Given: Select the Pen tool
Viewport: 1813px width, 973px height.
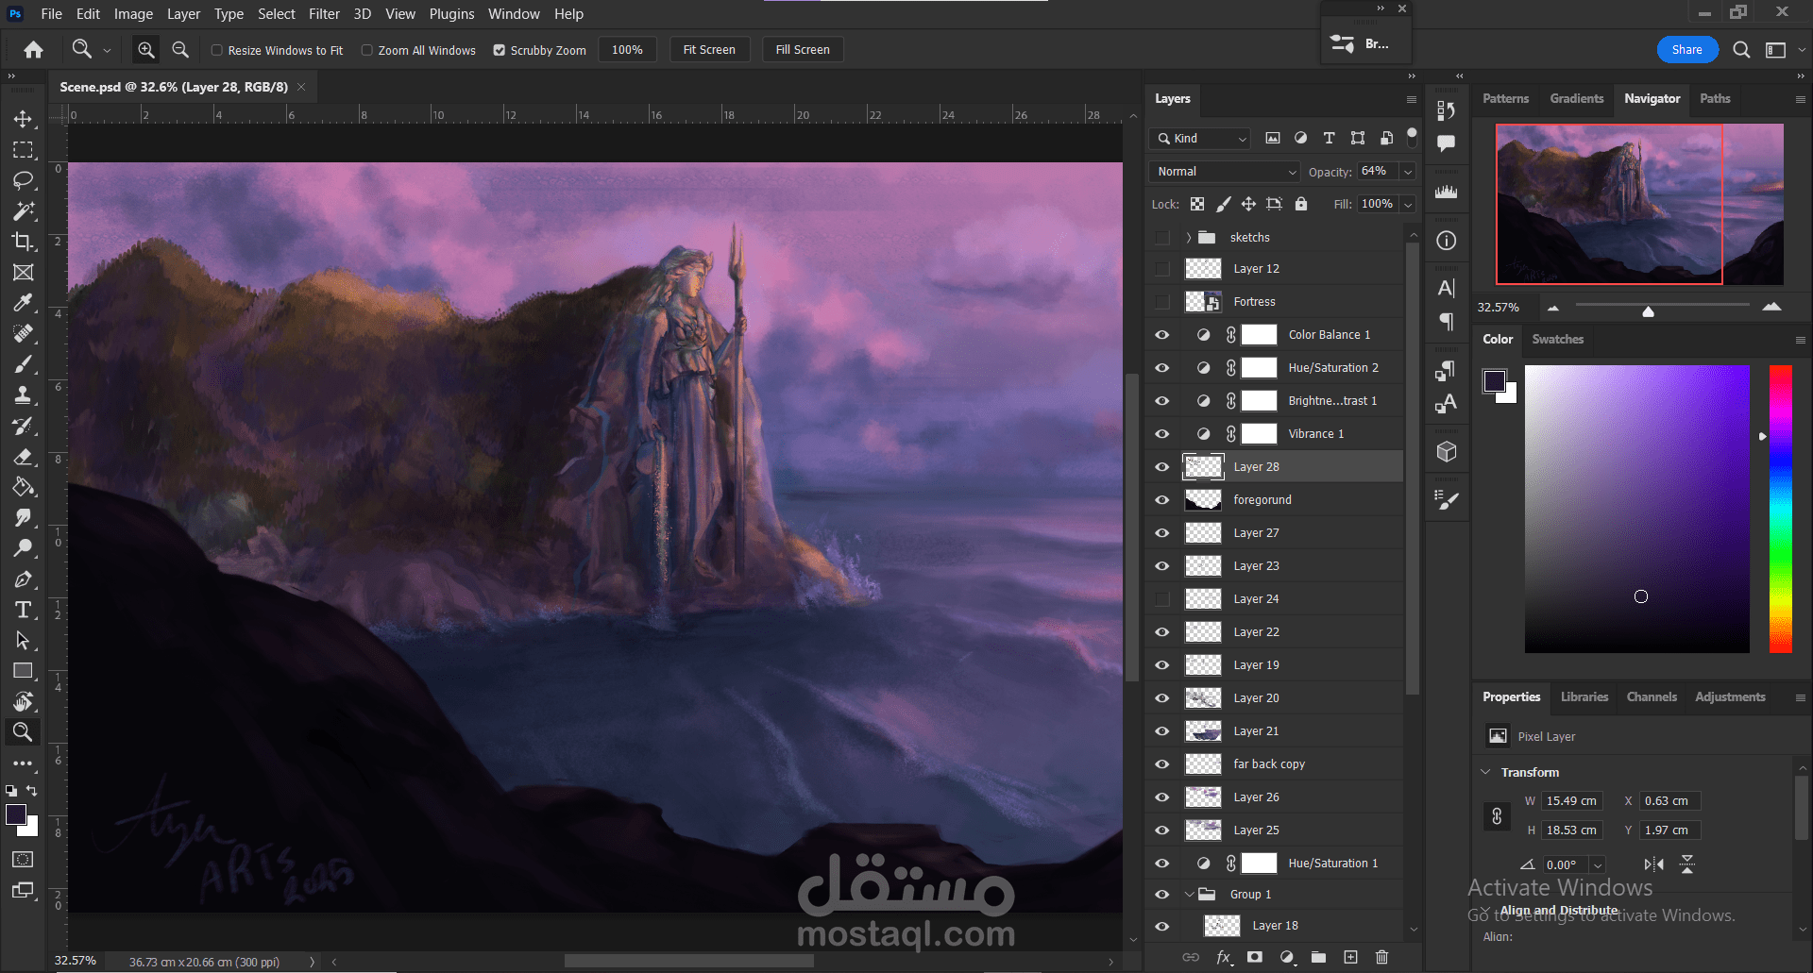Looking at the screenshot, I should click(x=23, y=579).
